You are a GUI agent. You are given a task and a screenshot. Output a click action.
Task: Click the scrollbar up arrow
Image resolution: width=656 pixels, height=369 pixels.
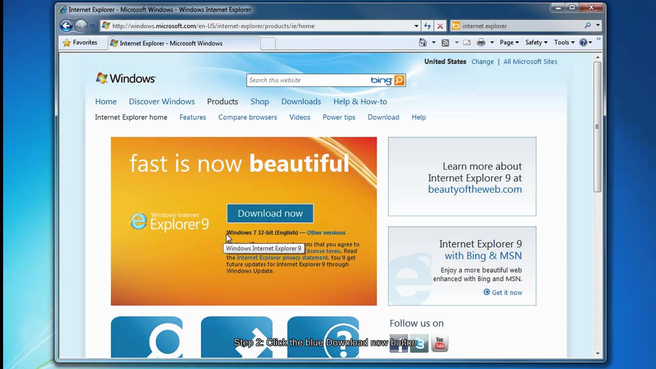(x=597, y=57)
